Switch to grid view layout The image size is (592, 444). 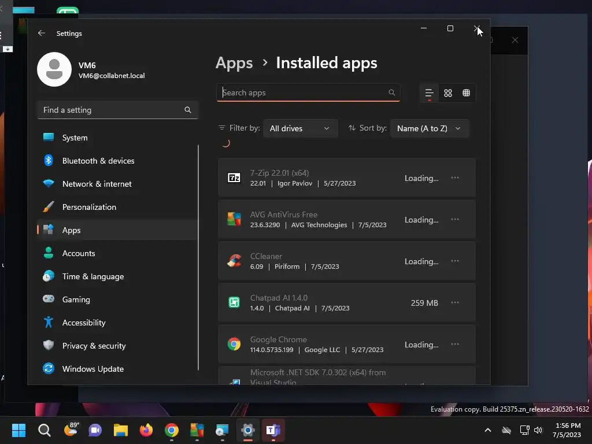coord(448,93)
